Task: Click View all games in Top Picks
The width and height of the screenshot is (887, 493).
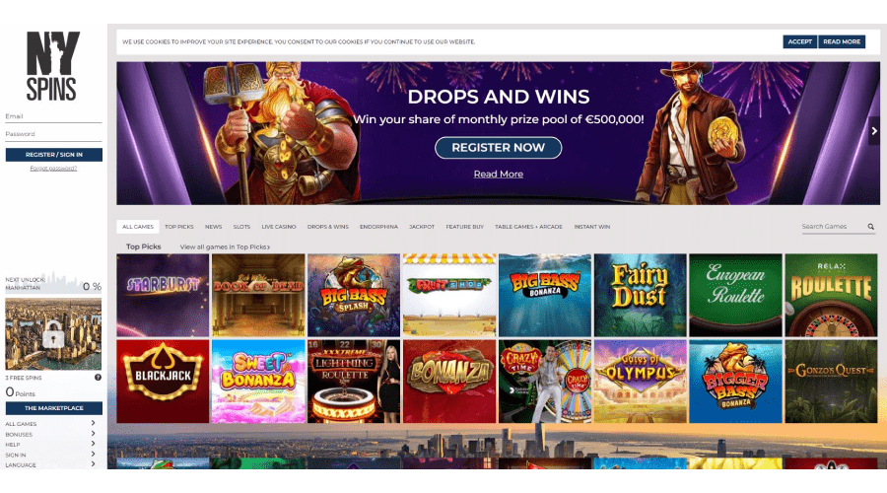Action: [225, 246]
